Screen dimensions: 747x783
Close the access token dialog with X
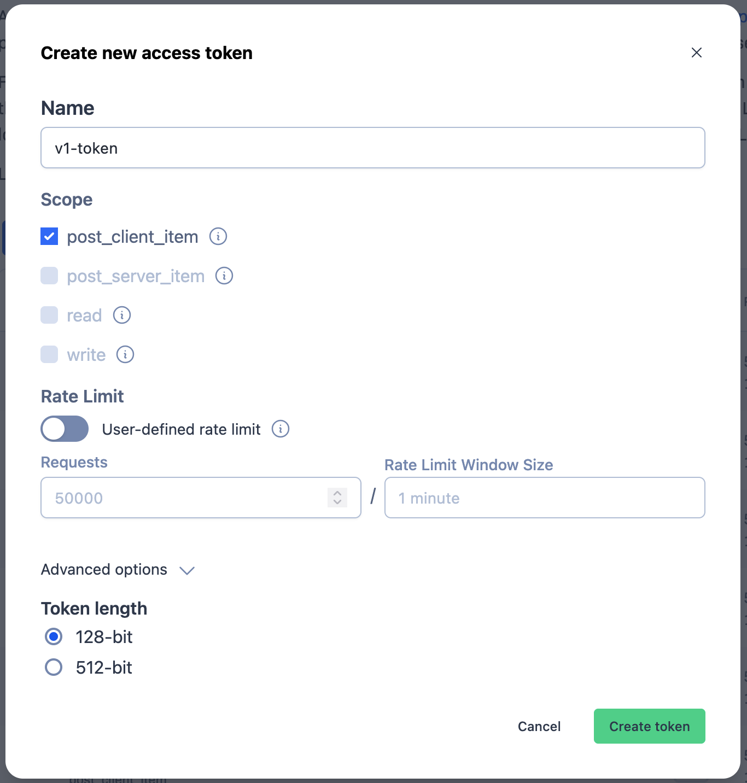[x=697, y=52]
